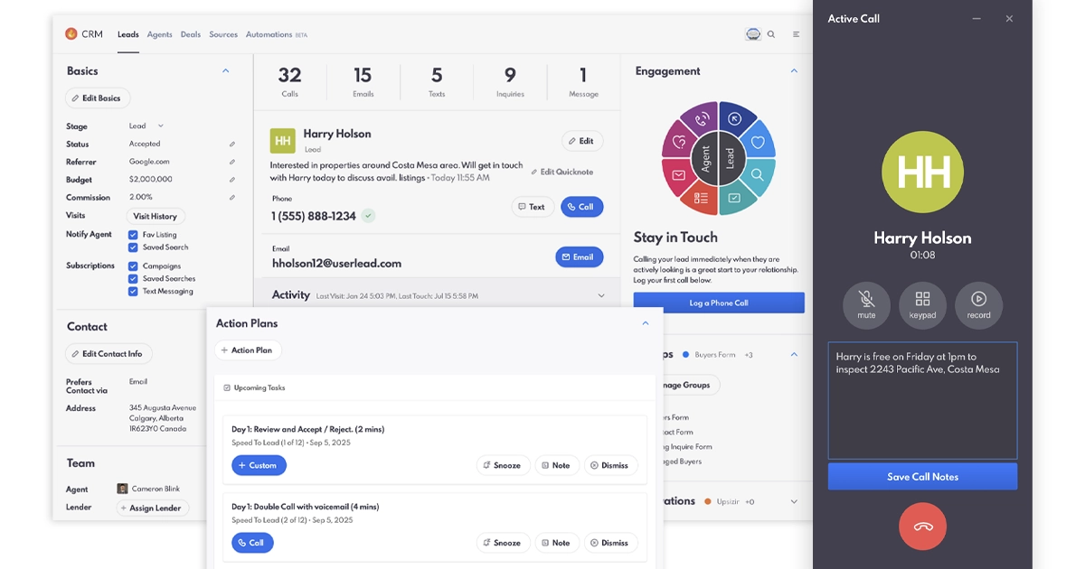Click into the call notes text area

[x=922, y=400]
